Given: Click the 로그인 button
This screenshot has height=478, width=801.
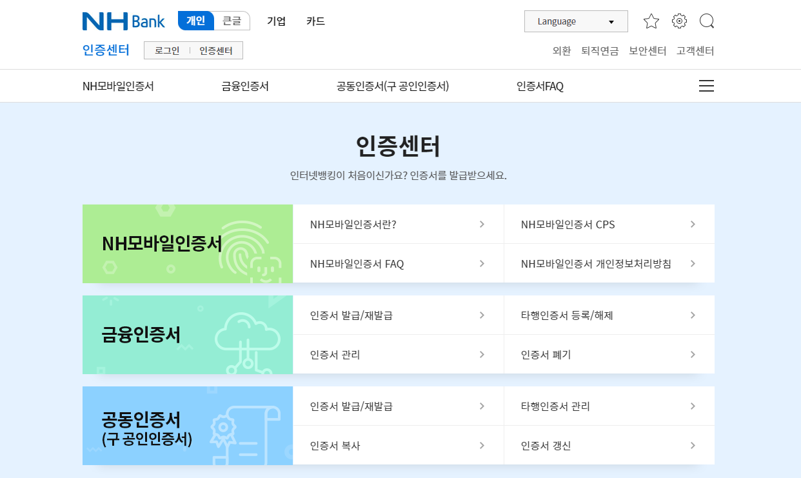Looking at the screenshot, I should pos(167,50).
